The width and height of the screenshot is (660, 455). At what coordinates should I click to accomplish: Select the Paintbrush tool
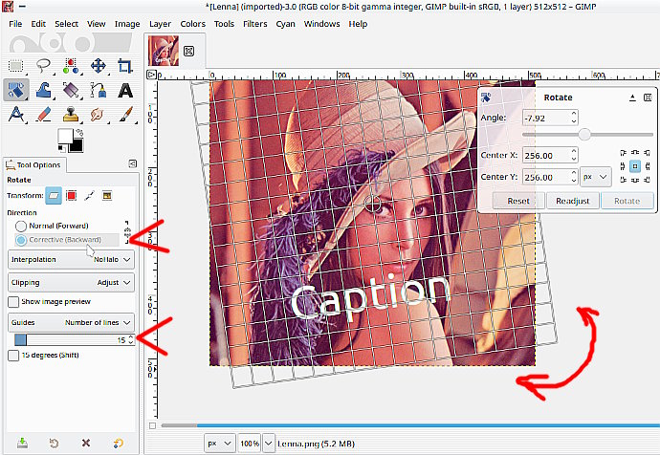point(125,115)
